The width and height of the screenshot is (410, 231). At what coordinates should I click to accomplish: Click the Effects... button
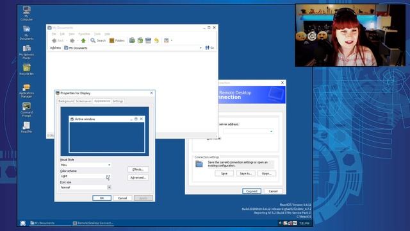coord(138,169)
